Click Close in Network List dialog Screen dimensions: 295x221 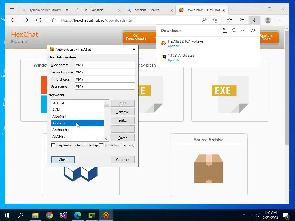click(x=63, y=159)
